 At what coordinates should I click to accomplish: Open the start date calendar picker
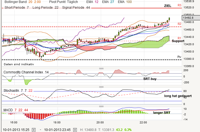[x=34, y=130]
